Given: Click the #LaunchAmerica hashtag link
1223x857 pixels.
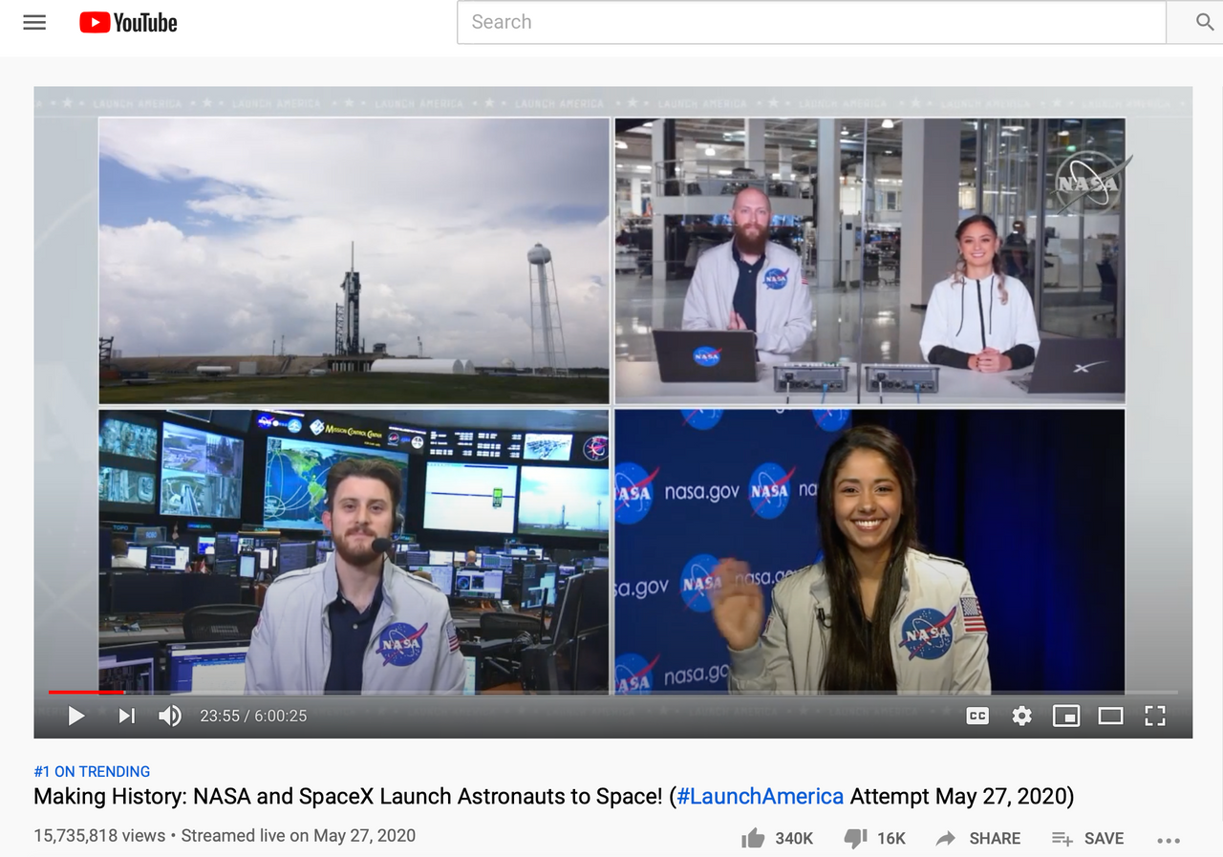Looking at the screenshot, I should click(761, 796).
